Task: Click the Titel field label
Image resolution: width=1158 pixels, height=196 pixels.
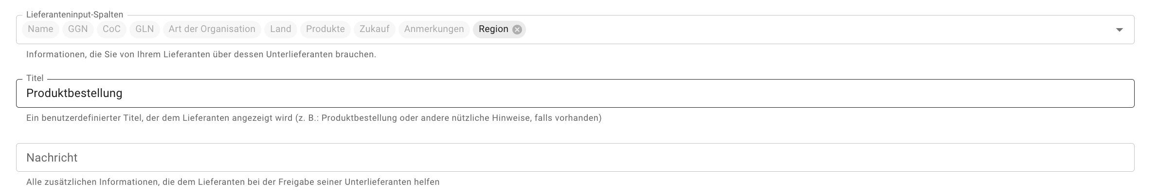Action: point(35,78)
